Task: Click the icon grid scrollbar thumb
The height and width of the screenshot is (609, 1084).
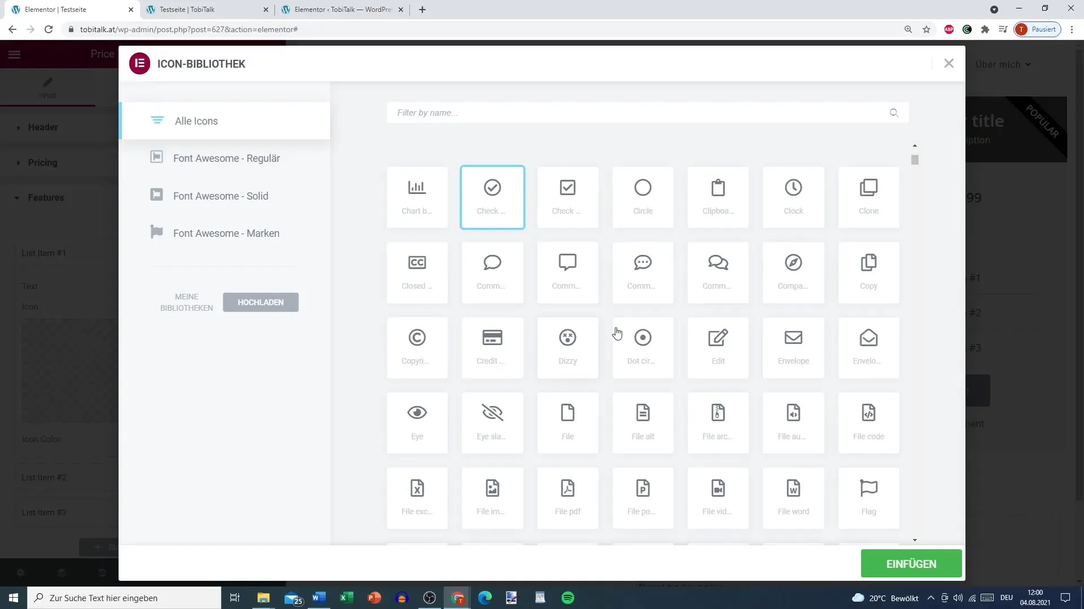Action: coord(915,160)
